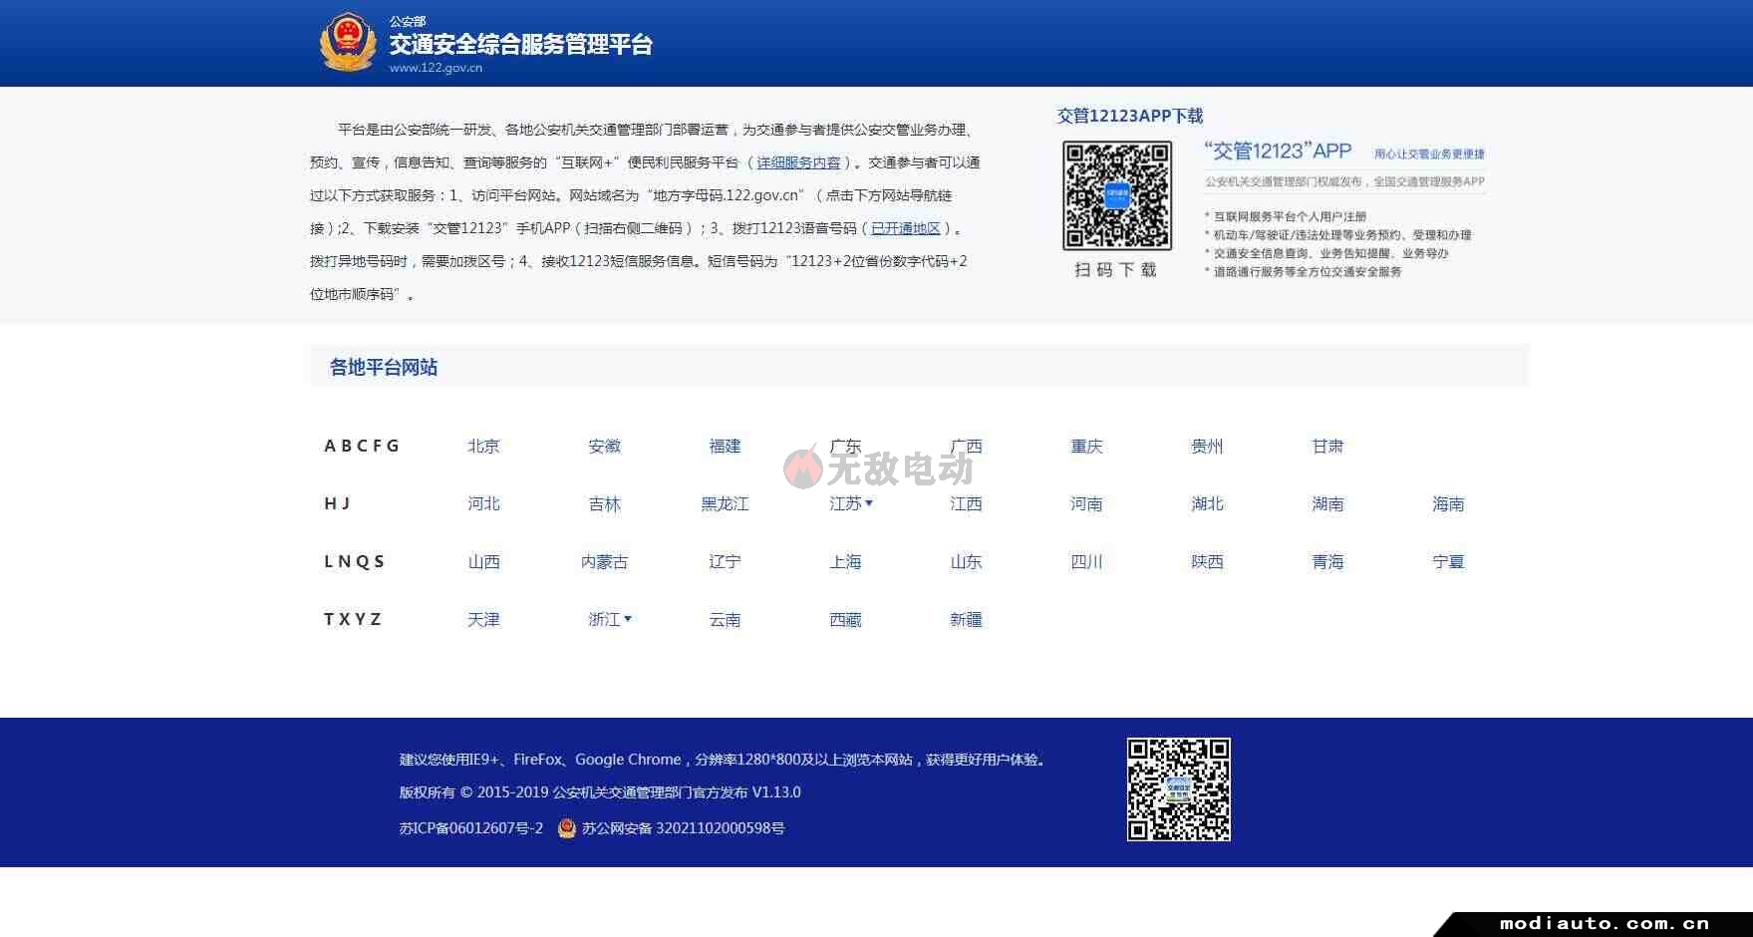Screen dimensions: 1753x937
Task: Expand the 江苏 province dropdown
Action: tap(851, 504)
